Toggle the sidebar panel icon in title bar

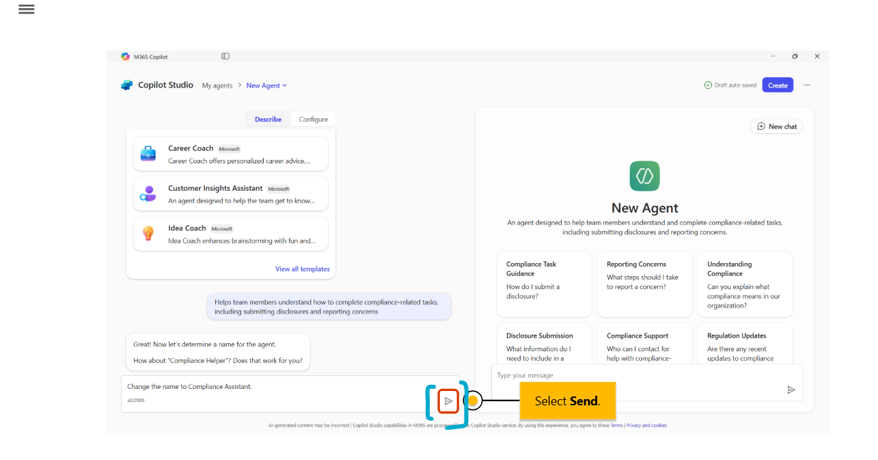[x=225, y=56]
